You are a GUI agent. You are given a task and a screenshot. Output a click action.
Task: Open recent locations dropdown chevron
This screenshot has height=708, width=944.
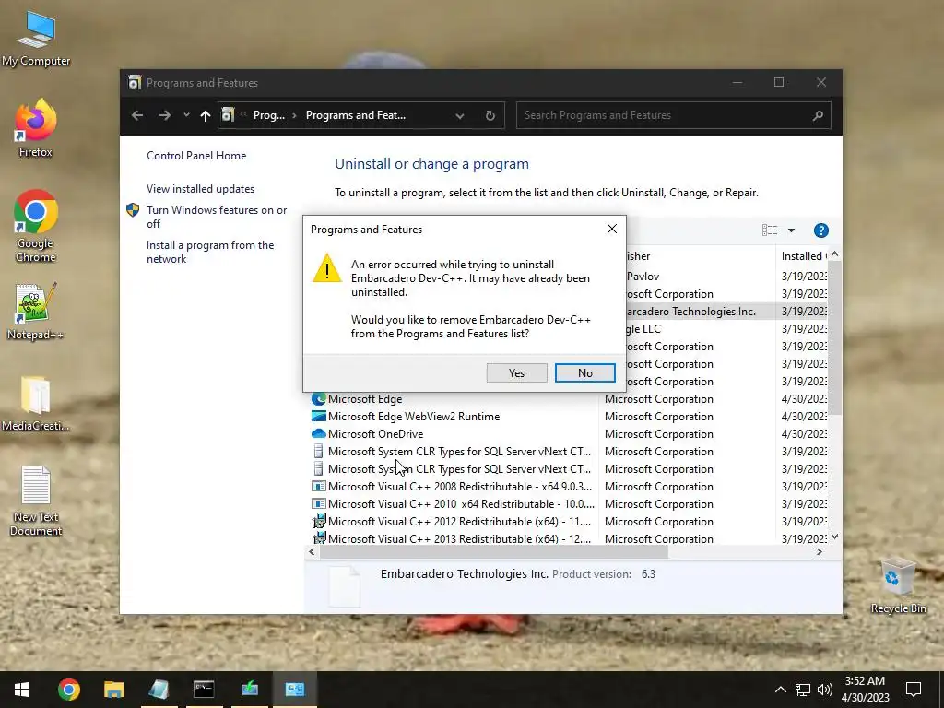point(186,115)
